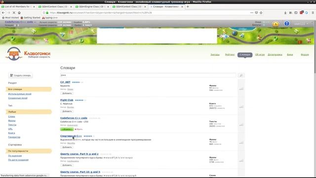Open typing c++ bookmark in bookmarks toolbar
316x178 pixels.
tap(49, 18)
